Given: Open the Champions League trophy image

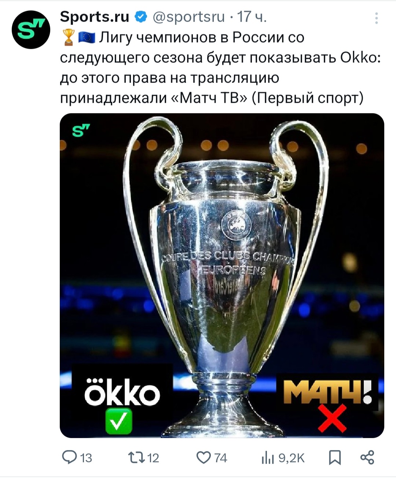Looking at the screenshot, I should pyautogui.click(x=222, y=276).
